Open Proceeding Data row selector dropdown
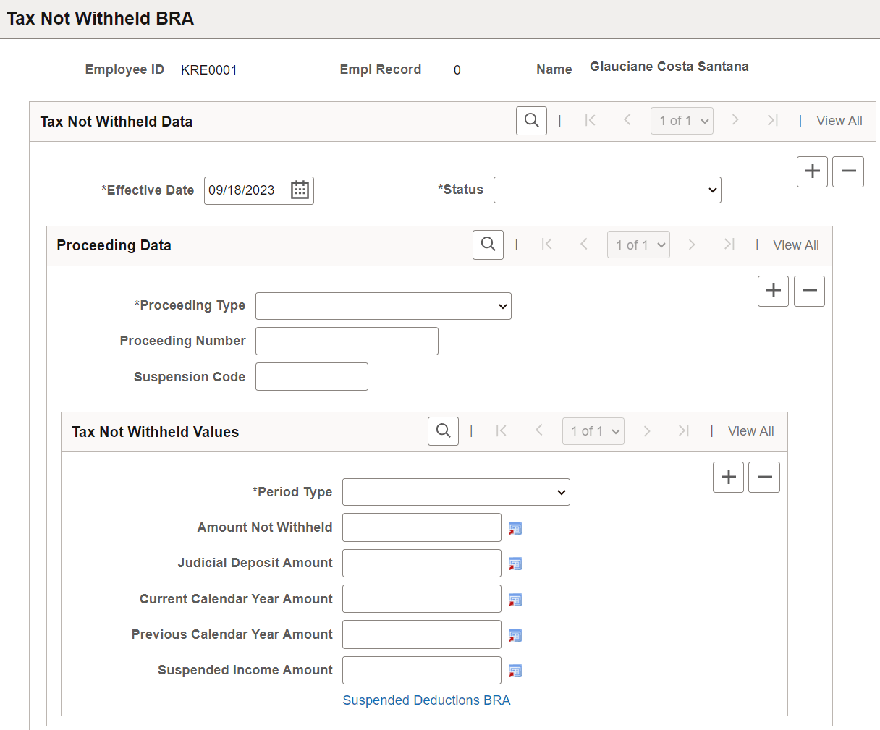Image resolution: width=880 pixels, height=730 pixels. click(x=638, y=245)
